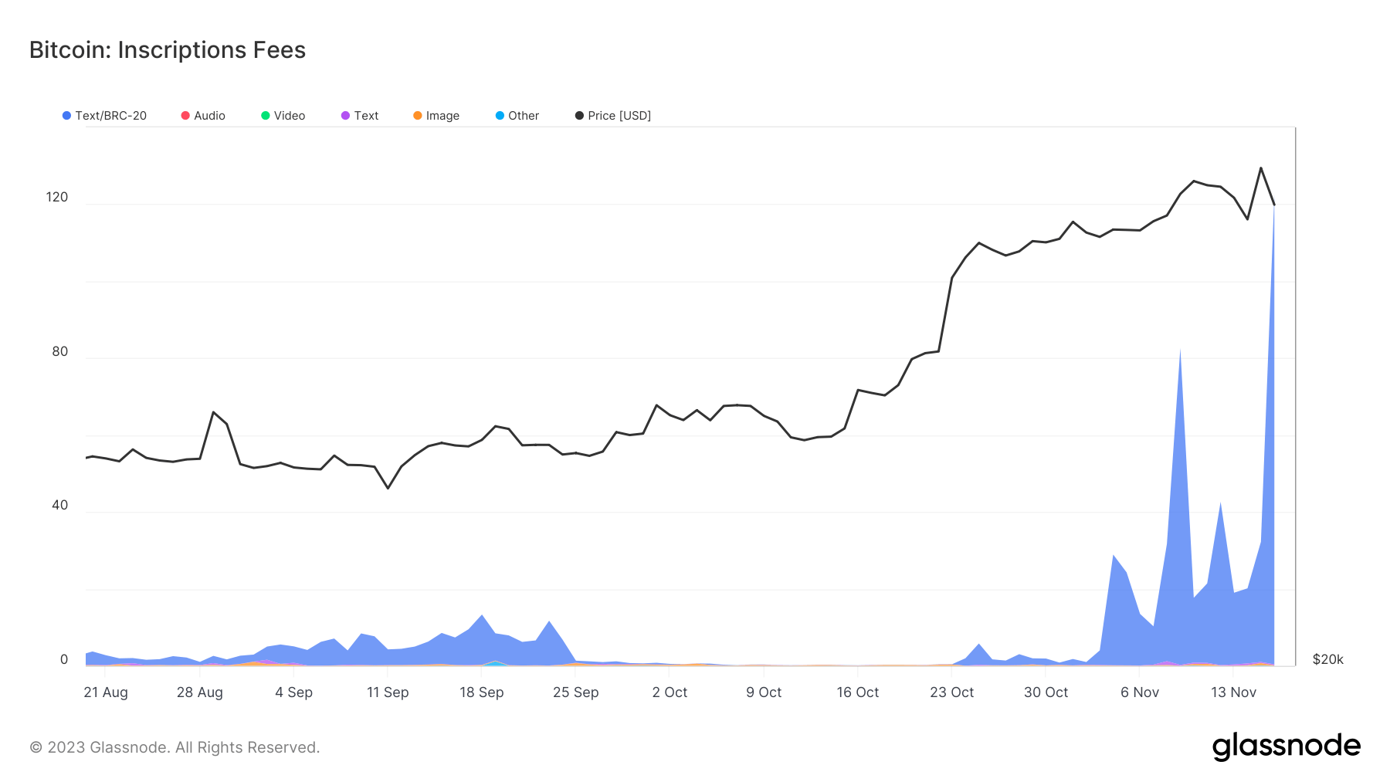Click the 25 Sep date axis label
Image resolution: width=1390 pixels, height=782 pixels.
click(x=576, y=692)
